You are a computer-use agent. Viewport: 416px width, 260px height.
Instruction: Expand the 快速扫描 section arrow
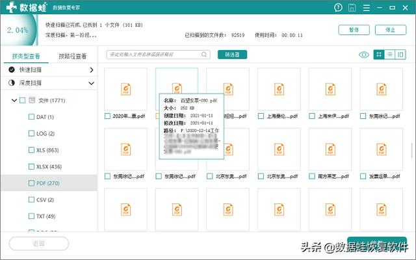[x=92, y=70]
